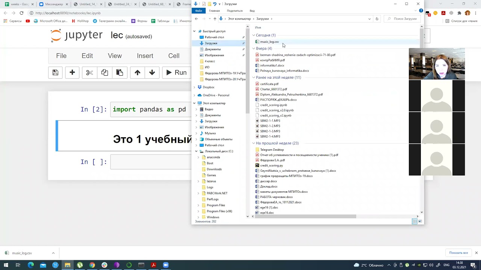
Task: Collapse Локальный диск (C:) node
Action: (x=196, y=151)
